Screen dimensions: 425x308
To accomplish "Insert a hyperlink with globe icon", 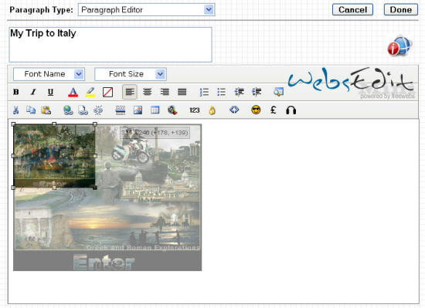I will coord(68,110).
